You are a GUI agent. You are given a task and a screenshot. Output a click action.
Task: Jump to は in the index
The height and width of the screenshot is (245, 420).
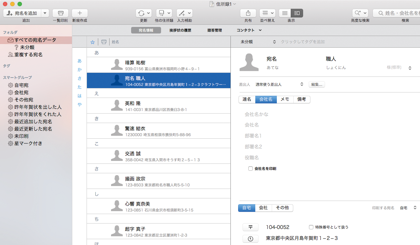pos(80,96)
